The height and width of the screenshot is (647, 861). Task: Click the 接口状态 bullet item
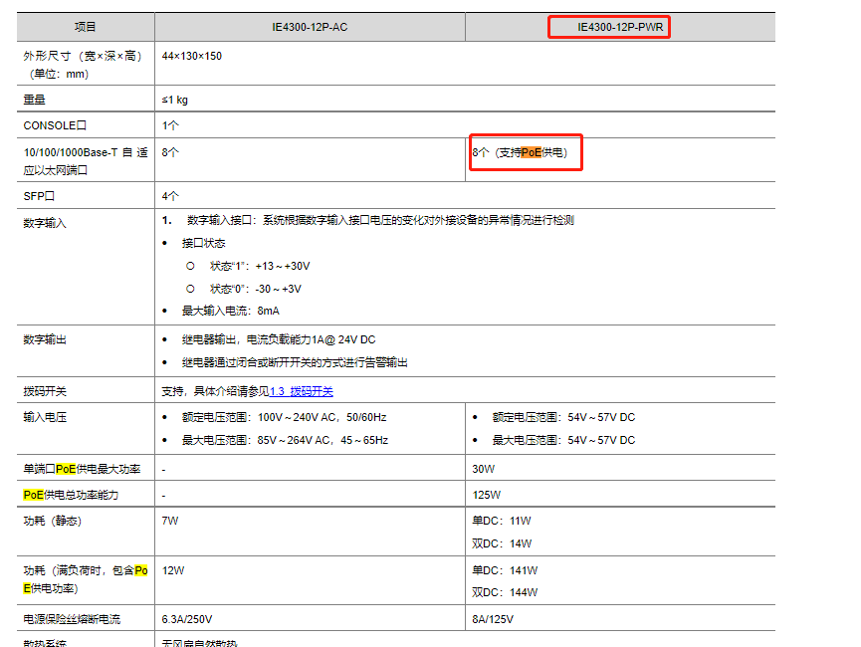(204, 243)
